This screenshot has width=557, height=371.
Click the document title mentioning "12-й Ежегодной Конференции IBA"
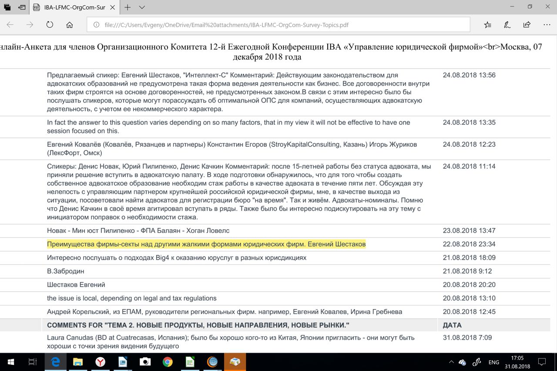point(271,52)
